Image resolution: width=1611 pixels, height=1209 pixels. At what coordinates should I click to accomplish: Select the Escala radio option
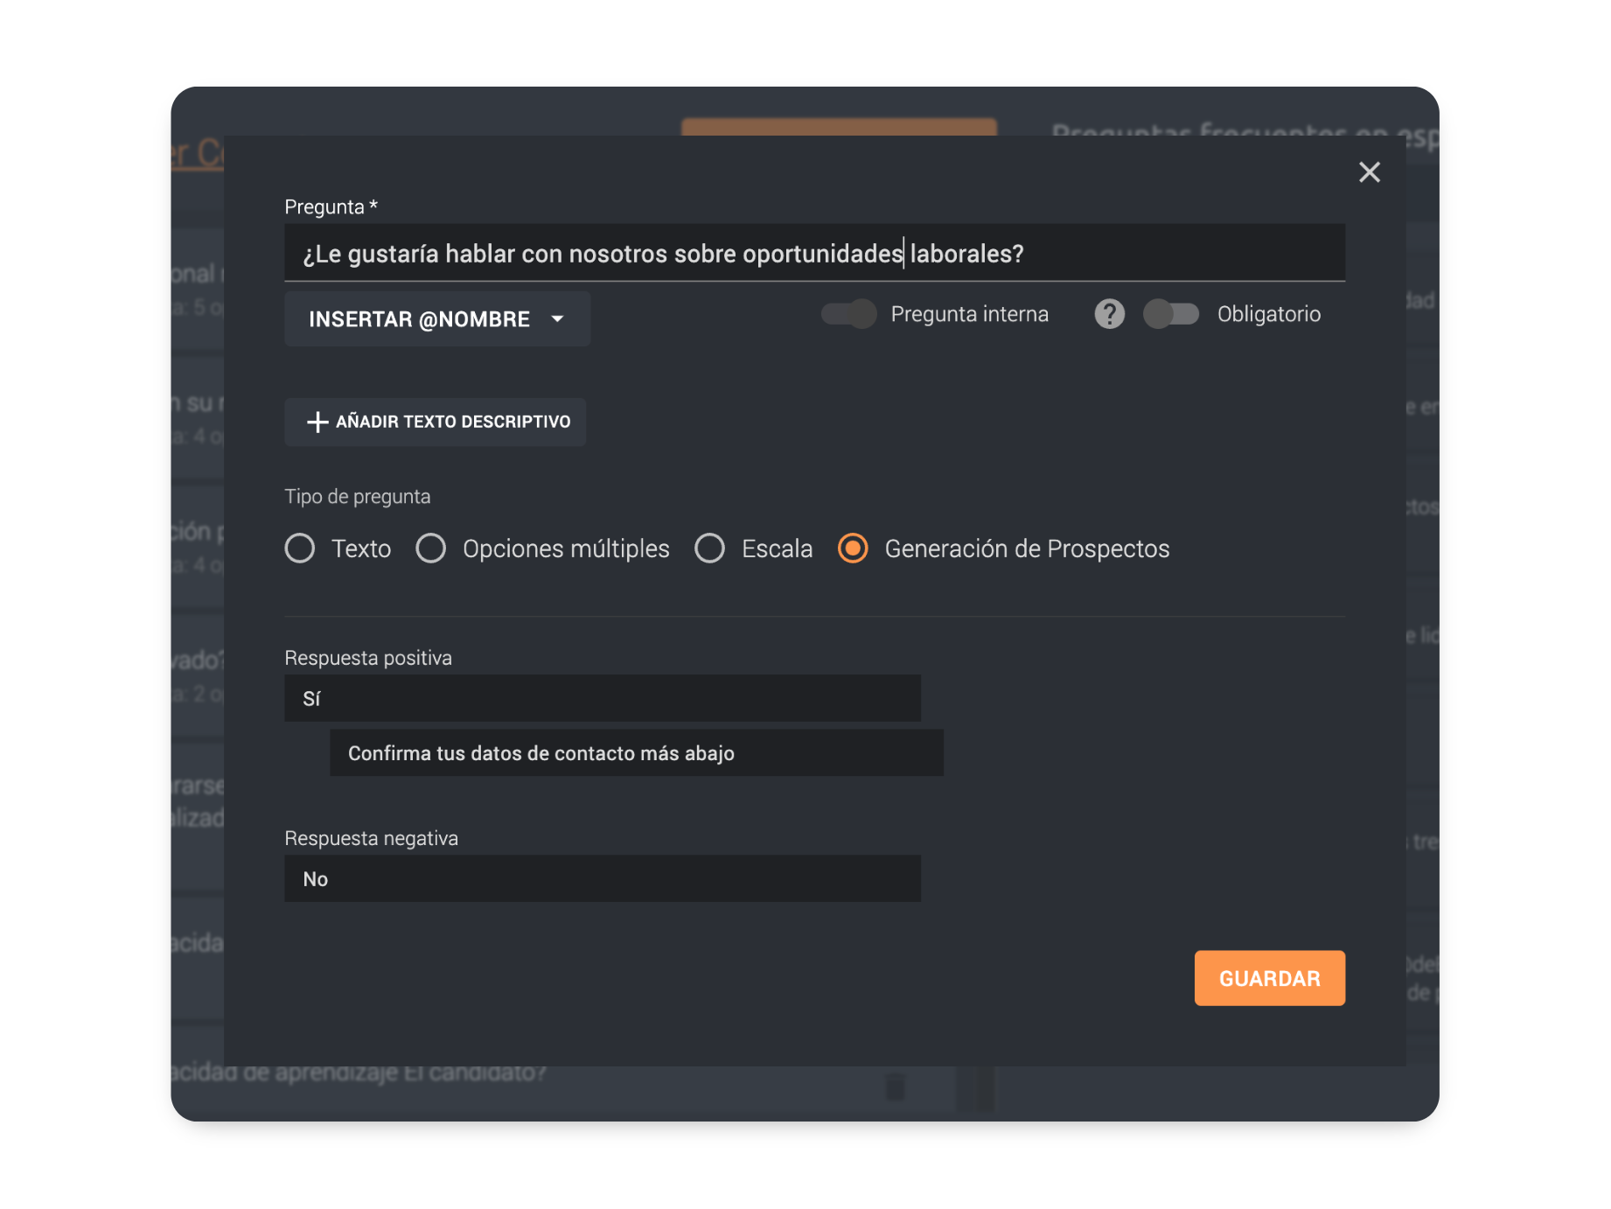pos(709,549)
